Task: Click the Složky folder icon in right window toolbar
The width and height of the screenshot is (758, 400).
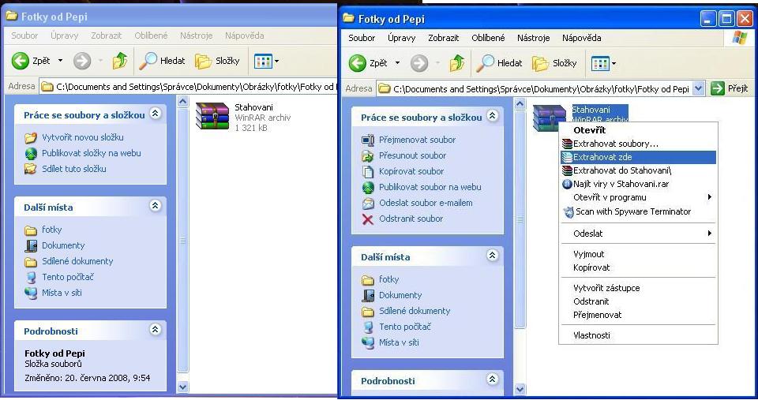Action: pos(540,63)
